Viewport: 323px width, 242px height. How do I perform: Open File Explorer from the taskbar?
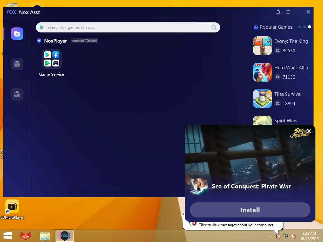pyautogui.click(x=45, y=236)
